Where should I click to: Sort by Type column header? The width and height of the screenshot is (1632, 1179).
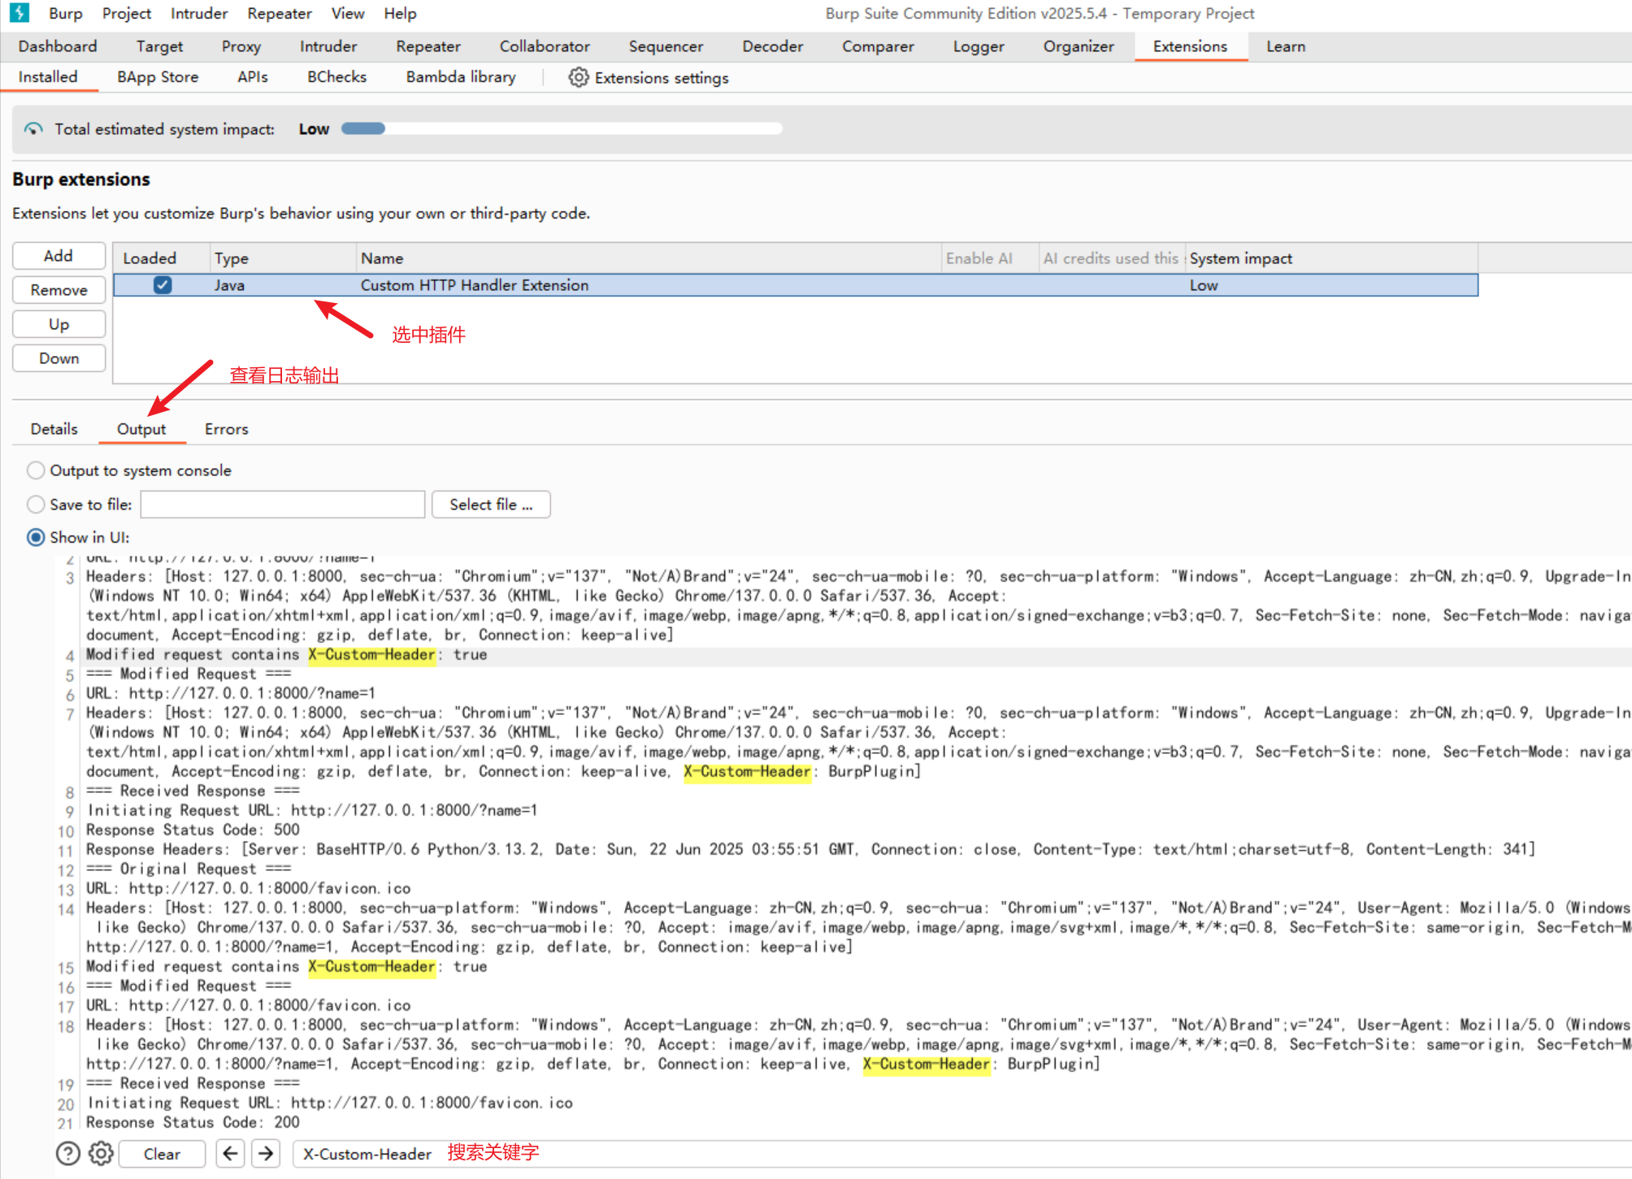pyautogui.click(x=283, y=258)
